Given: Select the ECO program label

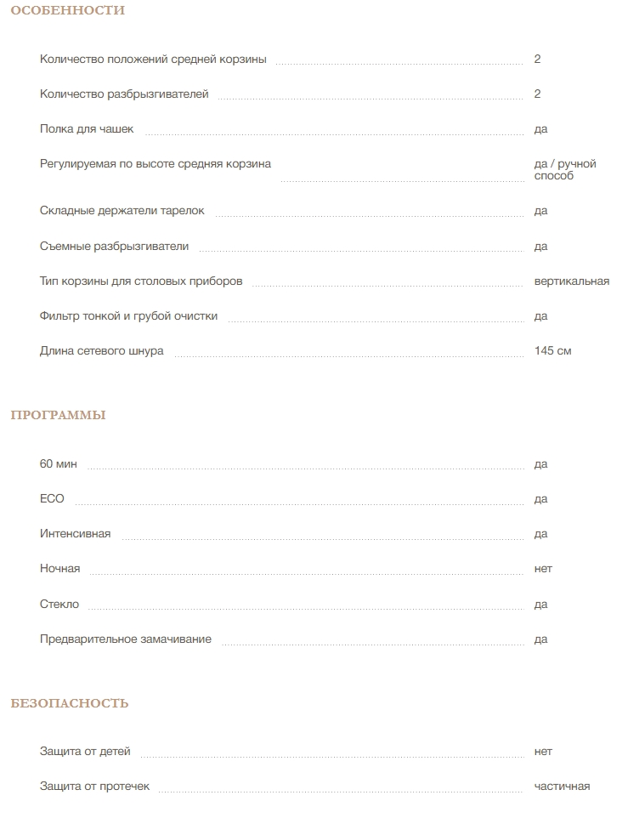Looking at the screenshot, I should tap(52, 499).
